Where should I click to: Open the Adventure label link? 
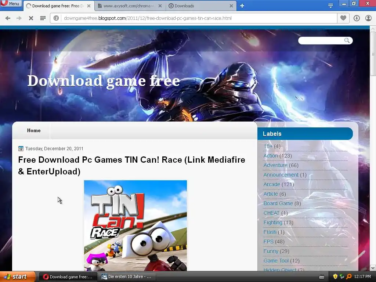pyautogui.click(x=275, y=166)
